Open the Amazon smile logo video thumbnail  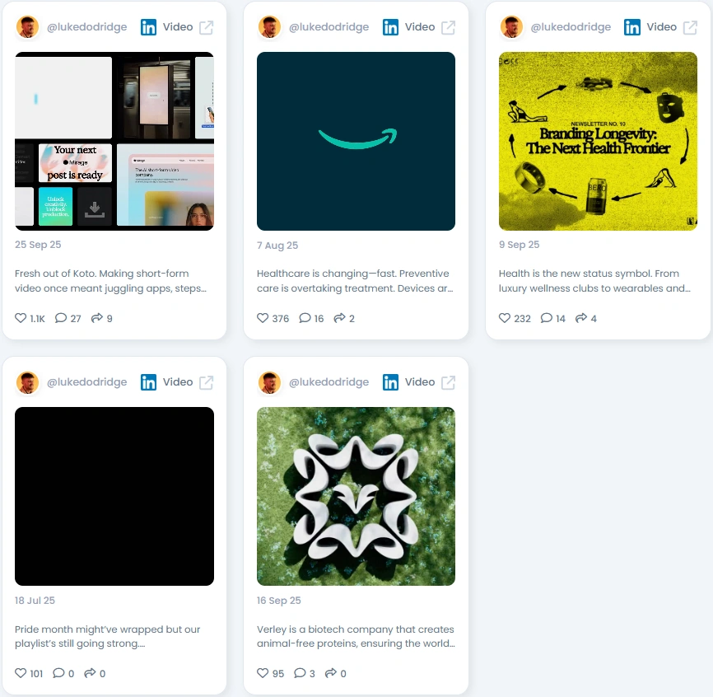[356, 141]
